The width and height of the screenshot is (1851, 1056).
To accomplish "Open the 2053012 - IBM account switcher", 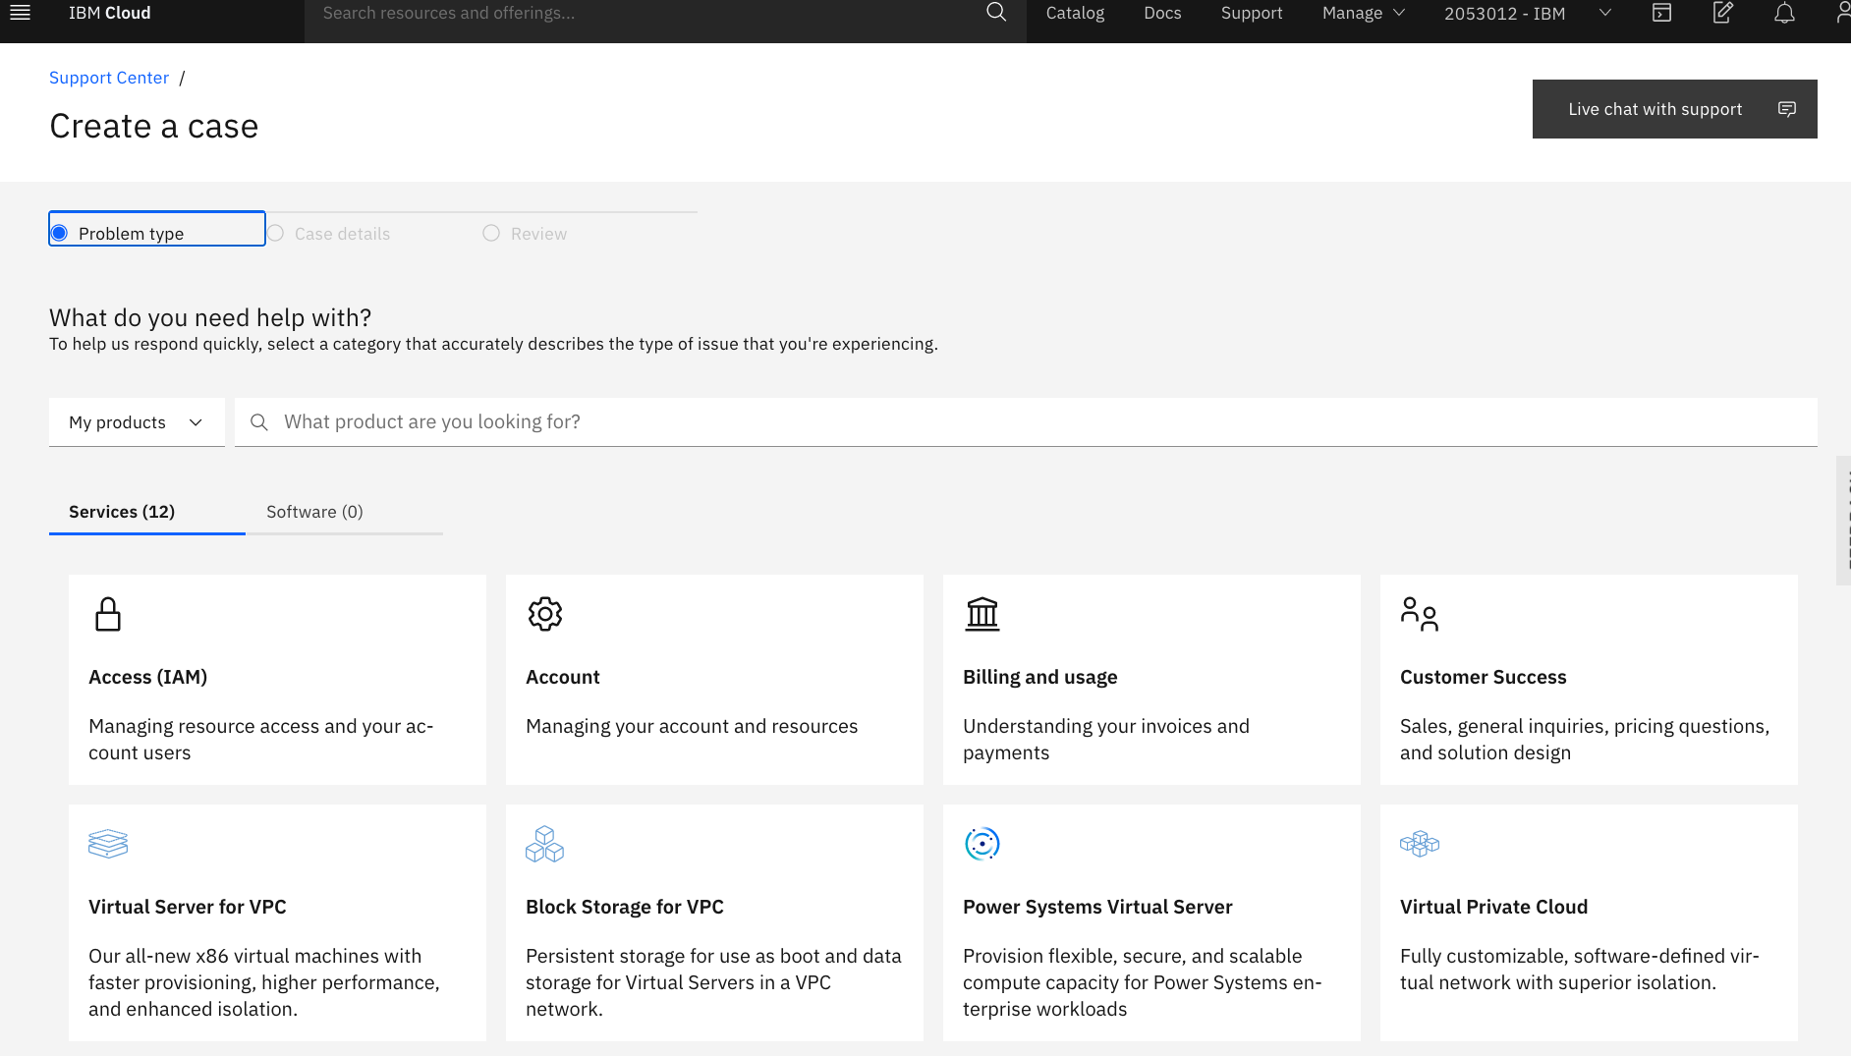I will (1528, 13).
